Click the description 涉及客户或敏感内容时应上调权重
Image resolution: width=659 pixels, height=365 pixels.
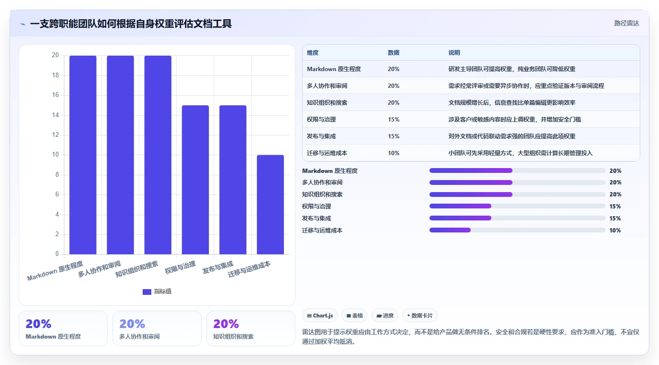point(515,120)
